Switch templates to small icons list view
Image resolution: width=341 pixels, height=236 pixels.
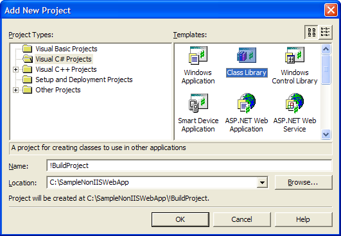tap(326, 32)
